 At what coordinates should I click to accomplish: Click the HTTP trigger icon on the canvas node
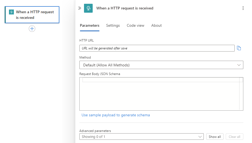point(11,12)
